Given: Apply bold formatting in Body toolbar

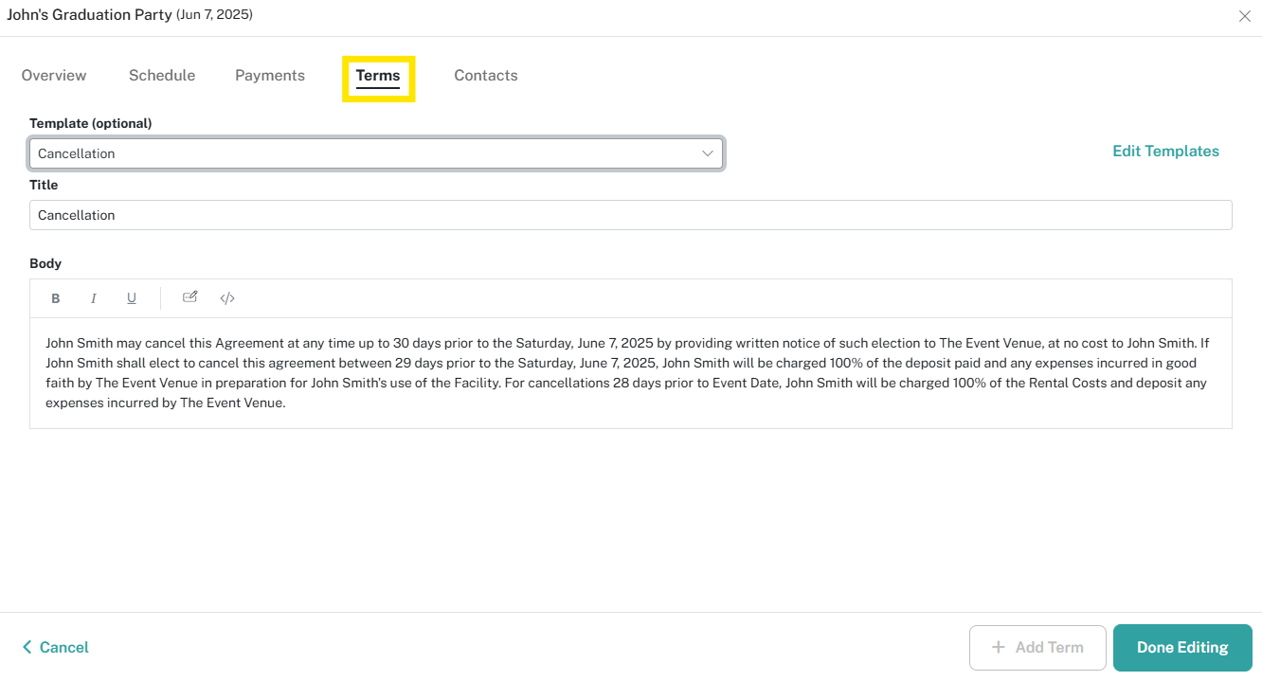Looking at the screenshot, I should point(56,298).
